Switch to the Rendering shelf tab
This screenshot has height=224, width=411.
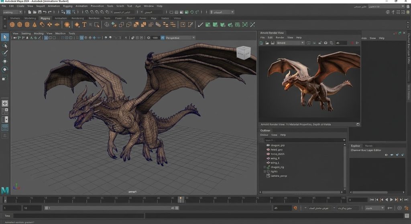pos(77,18)
